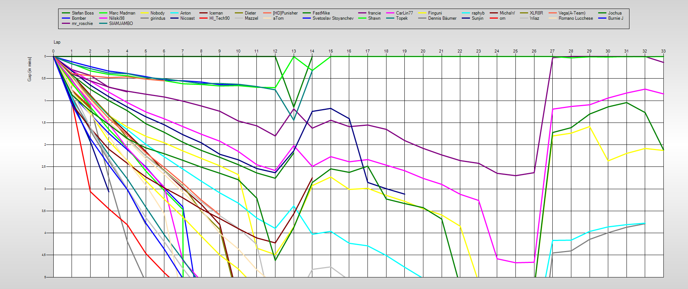The height and width of the screenshot is (289, 688).
Task: Click the Svetoslav Stoyanchev legend entry
Action: [x=333, y=18]
